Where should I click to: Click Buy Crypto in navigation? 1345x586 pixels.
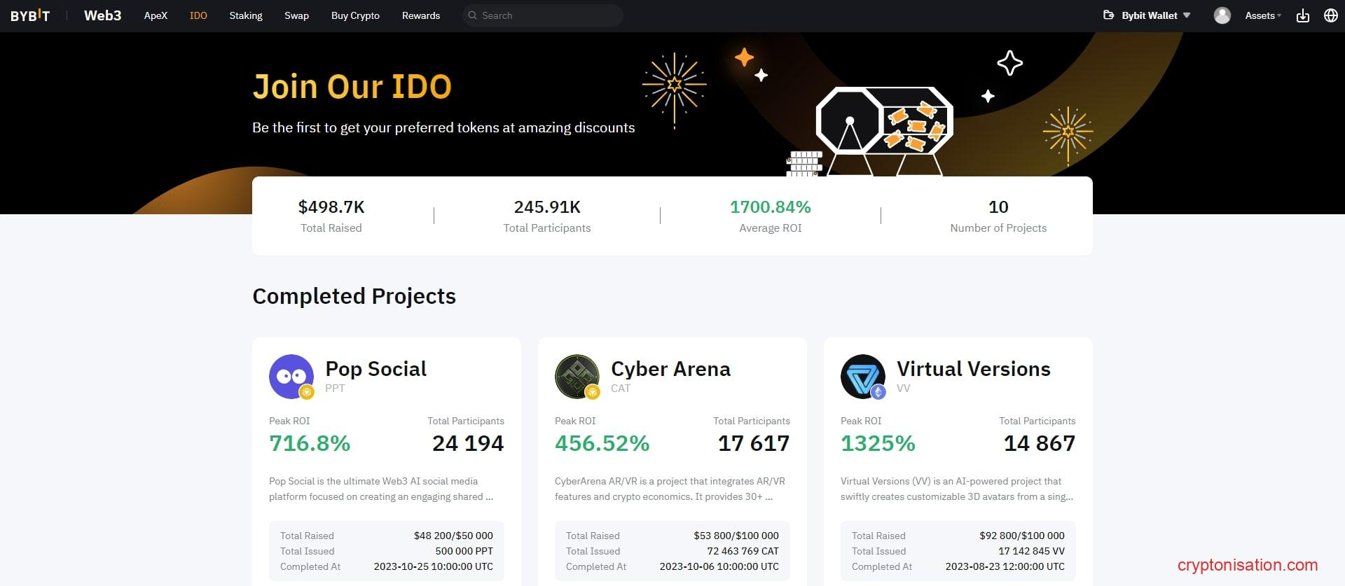[355, 15]
